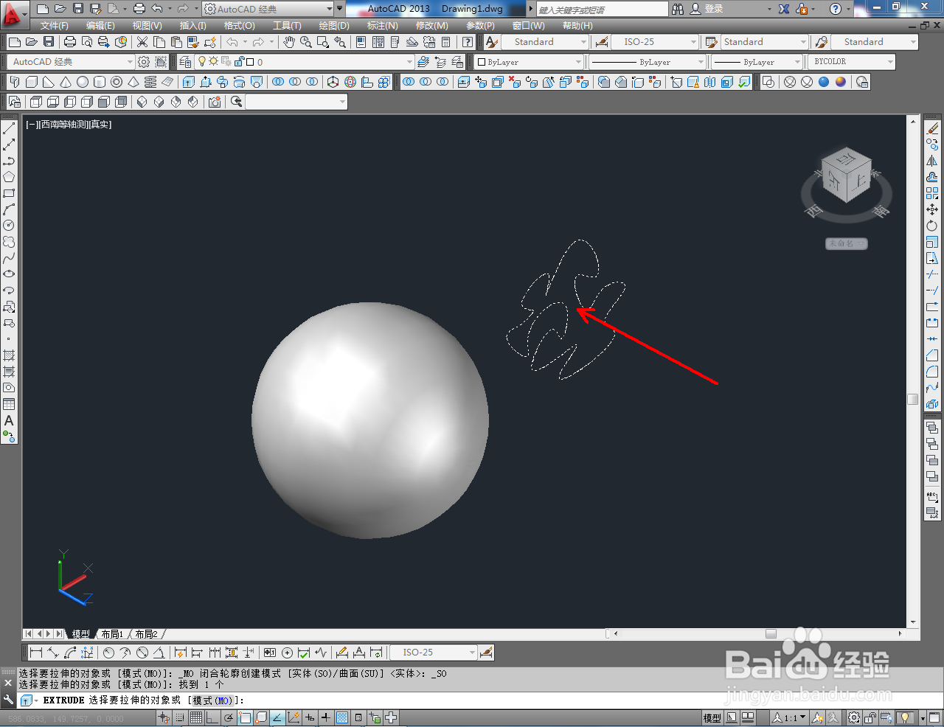
Task: Open the ByLayer color dropdown
Action: click(x=529, y=62)
